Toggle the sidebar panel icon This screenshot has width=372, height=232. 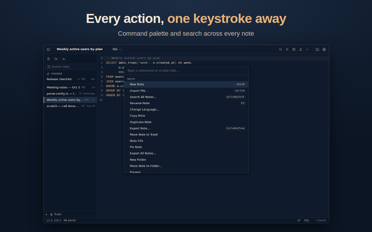point(49,49)
